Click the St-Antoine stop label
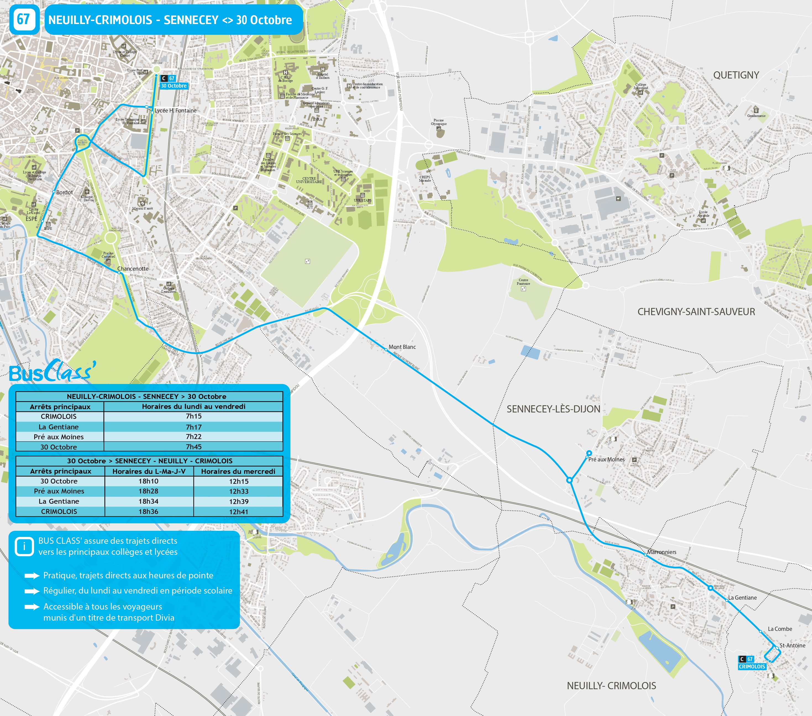 [792, 646]
